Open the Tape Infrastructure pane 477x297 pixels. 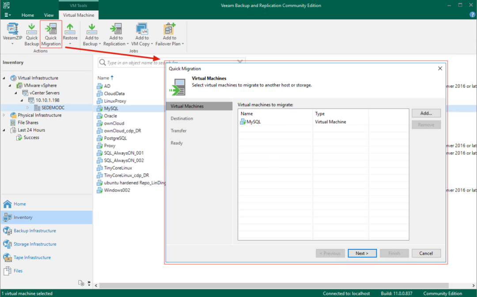pyautogui.click(x=46, y=257)
